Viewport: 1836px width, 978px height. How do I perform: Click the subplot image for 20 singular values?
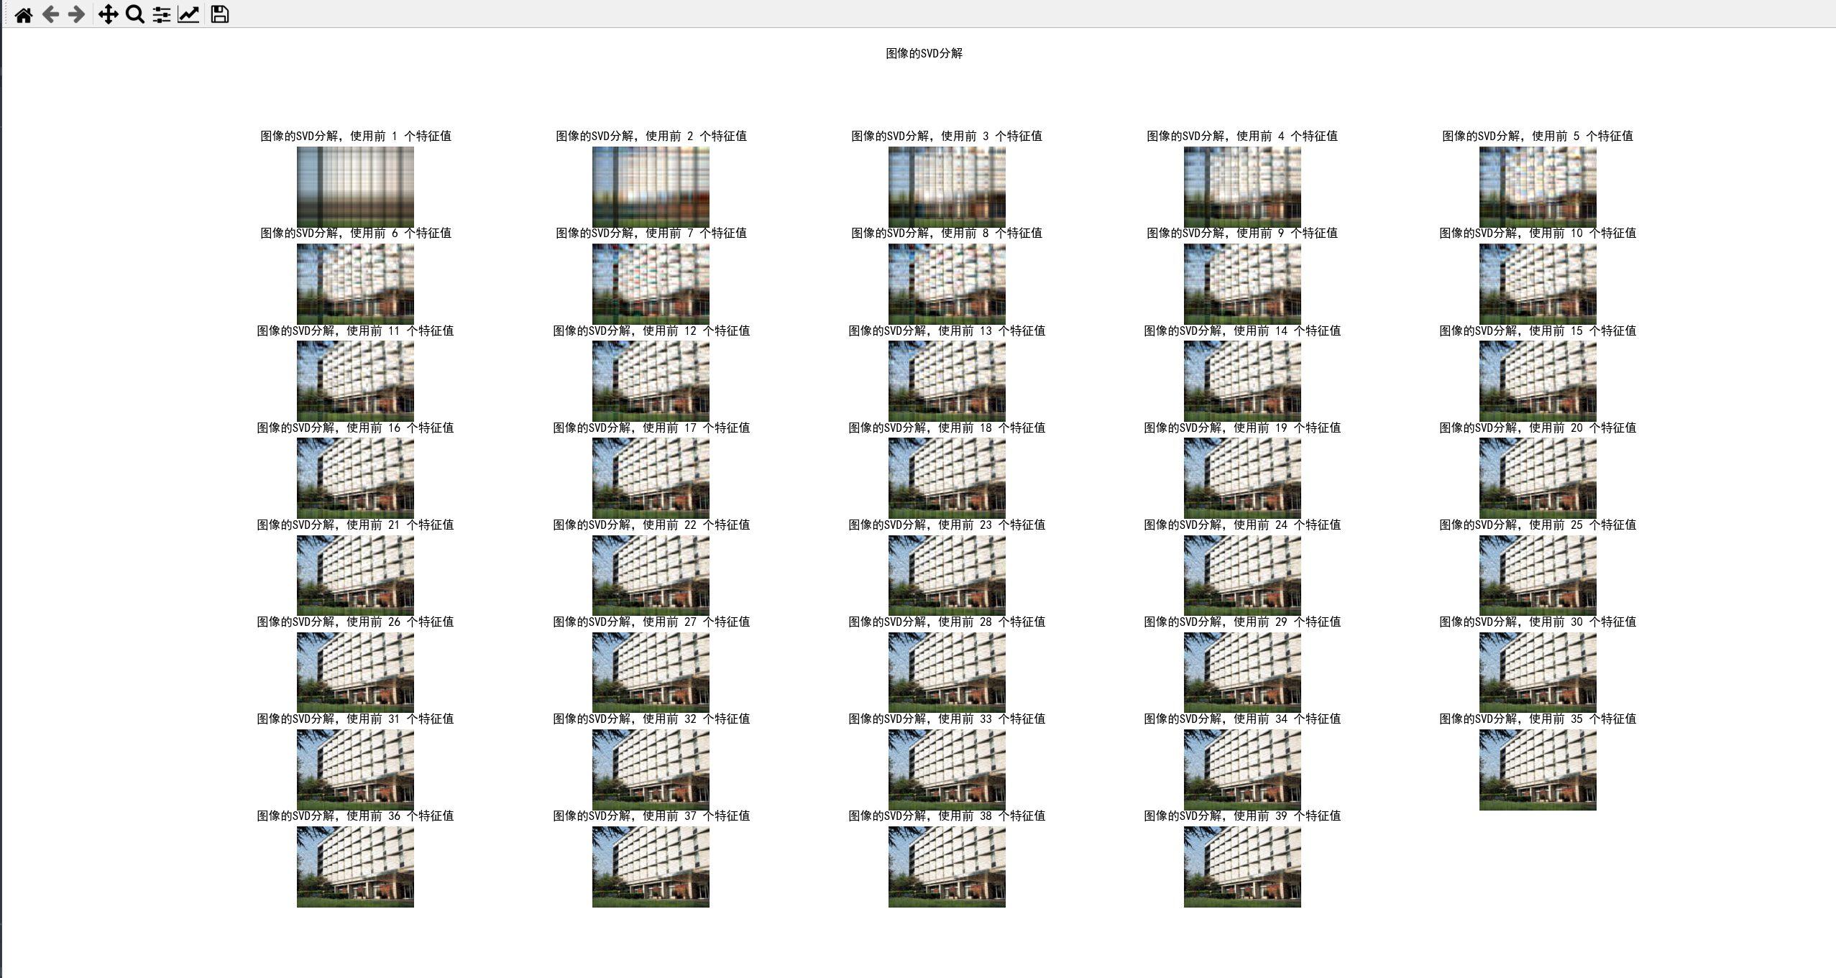click(x=1537, y=478)
